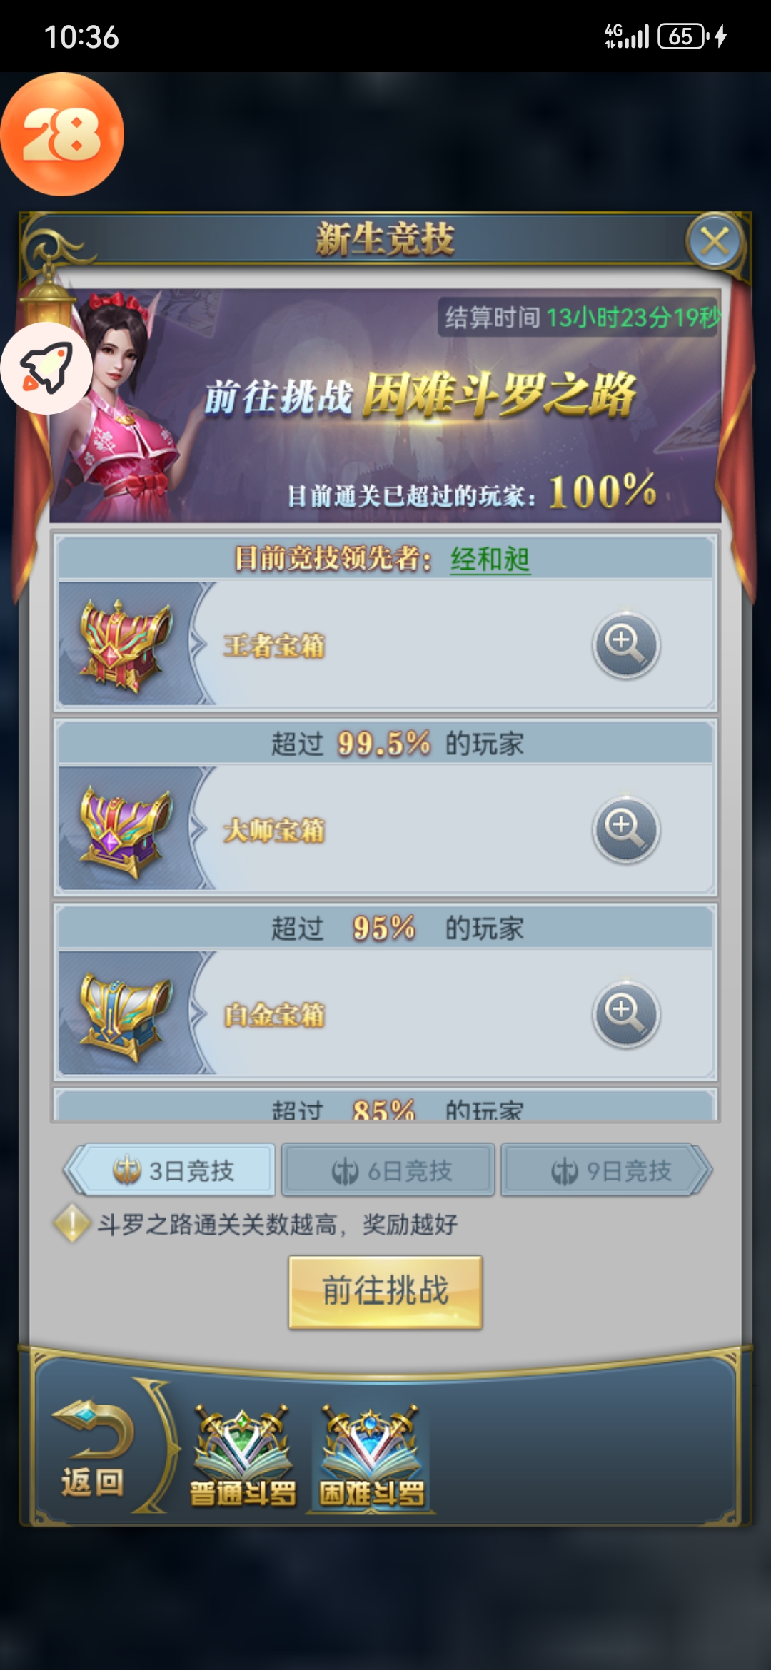
Task: Tap the partially visible 85% reward row
Action: 385,1105
